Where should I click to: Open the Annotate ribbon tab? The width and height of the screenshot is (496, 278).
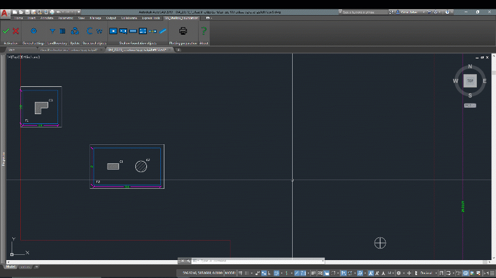pos(47,18)
